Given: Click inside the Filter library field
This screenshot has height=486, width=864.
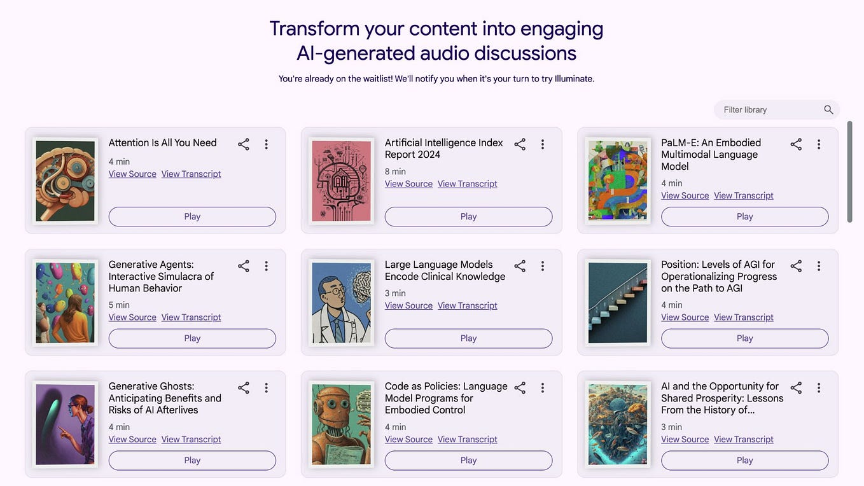Looking at the screenshot, I should point(763,109).
